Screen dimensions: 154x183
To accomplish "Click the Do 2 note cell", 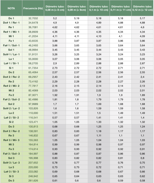I will point(11,72).
